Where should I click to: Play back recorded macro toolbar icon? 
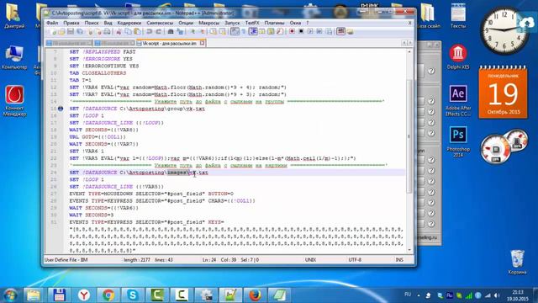point(310,32)
